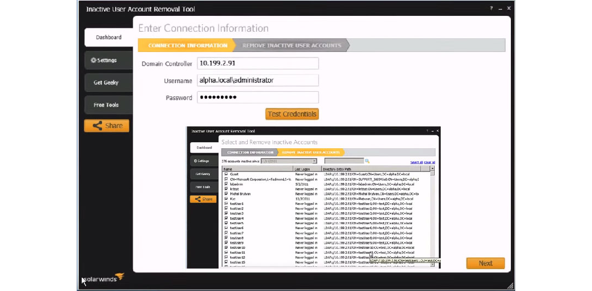Click the Last Logon column header in the preview
Image resolution: width=592 pixels, height=291 pixels.
tap(308, 169)
